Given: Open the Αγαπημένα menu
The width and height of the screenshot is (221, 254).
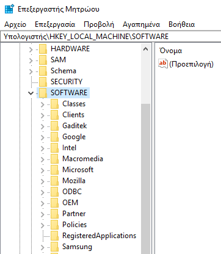Looking at the screenshot, I should (x=141, y=24).
